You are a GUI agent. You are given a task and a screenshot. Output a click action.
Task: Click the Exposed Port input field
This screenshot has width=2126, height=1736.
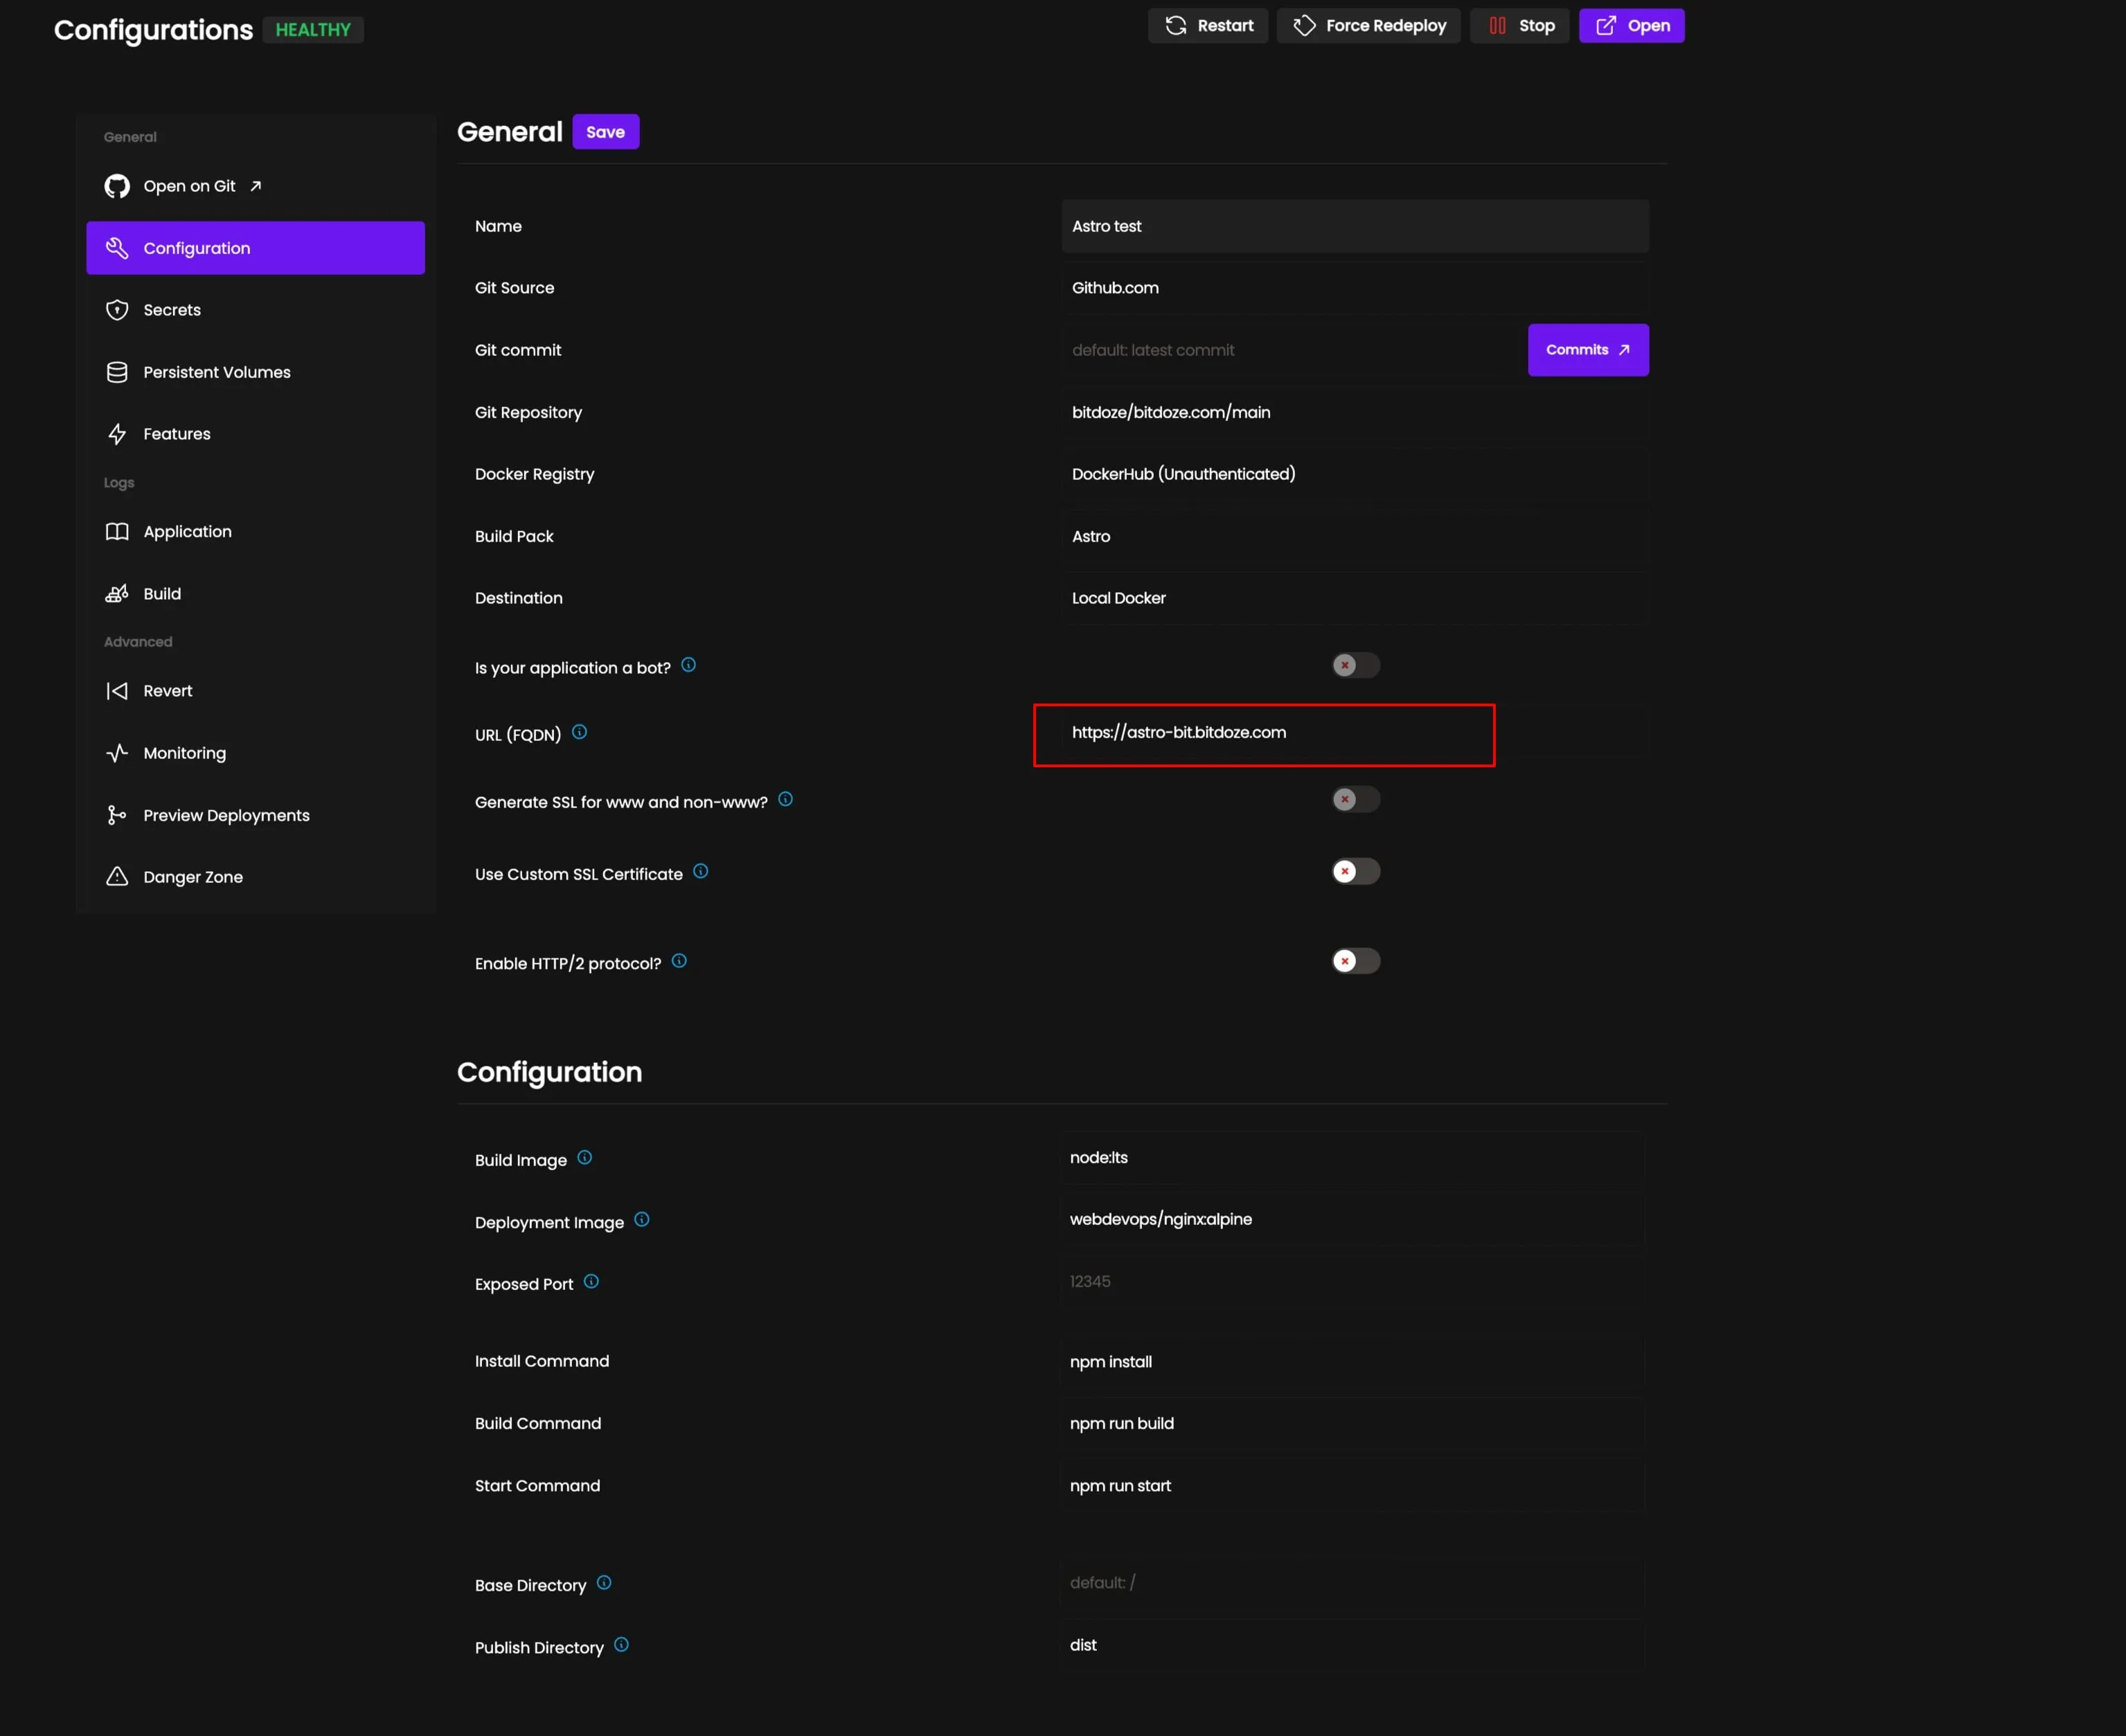click(1352, 1282)
